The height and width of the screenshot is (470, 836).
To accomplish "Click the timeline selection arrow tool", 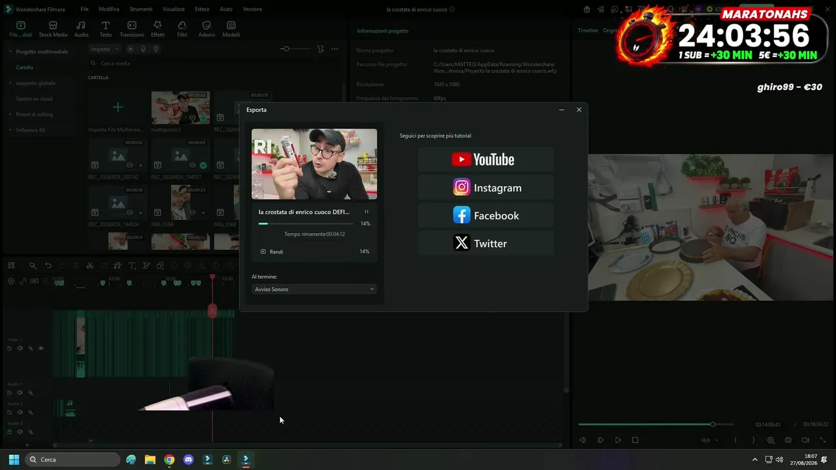I will (x=32, y=266).
